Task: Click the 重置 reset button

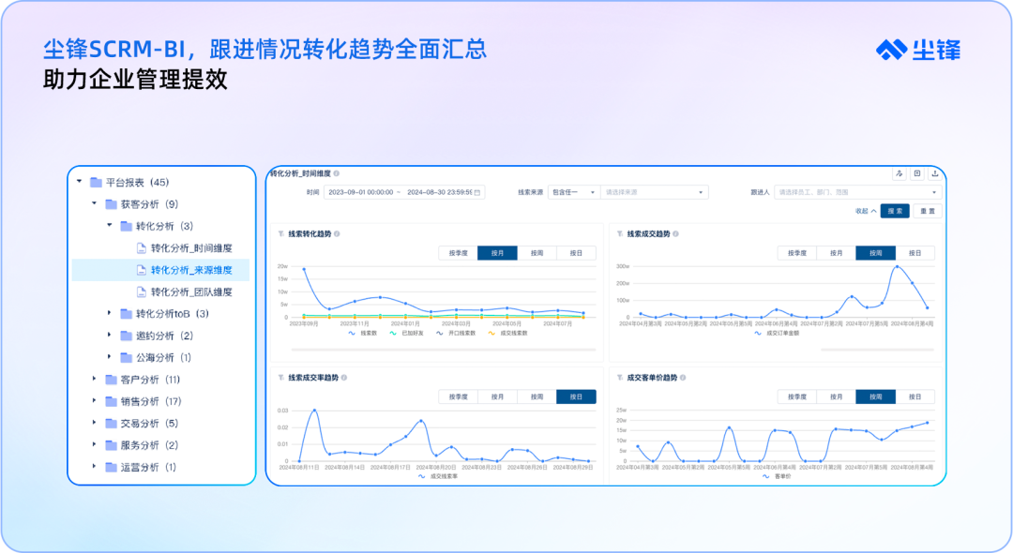Action: tap(928, 211)
